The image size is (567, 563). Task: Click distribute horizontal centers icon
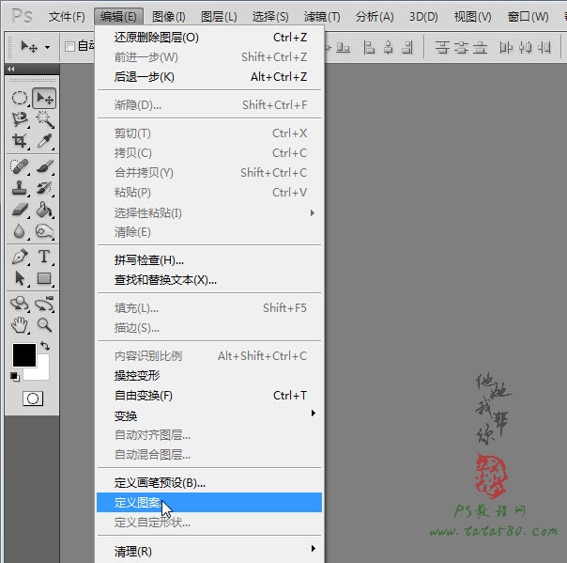[525, 47]
